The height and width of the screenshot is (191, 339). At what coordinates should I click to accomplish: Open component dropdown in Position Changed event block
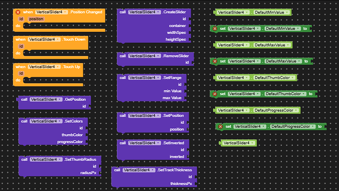(52, 12)
